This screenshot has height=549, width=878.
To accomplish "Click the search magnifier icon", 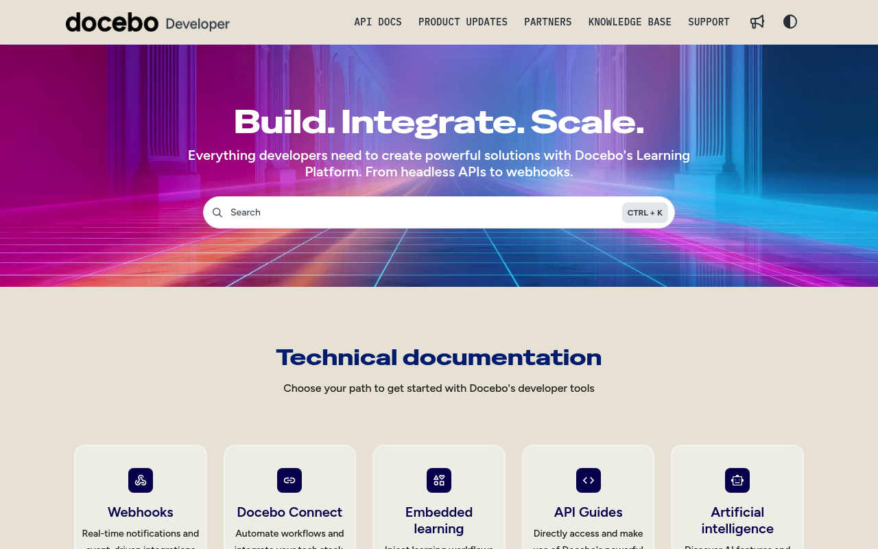I will 217,213.
